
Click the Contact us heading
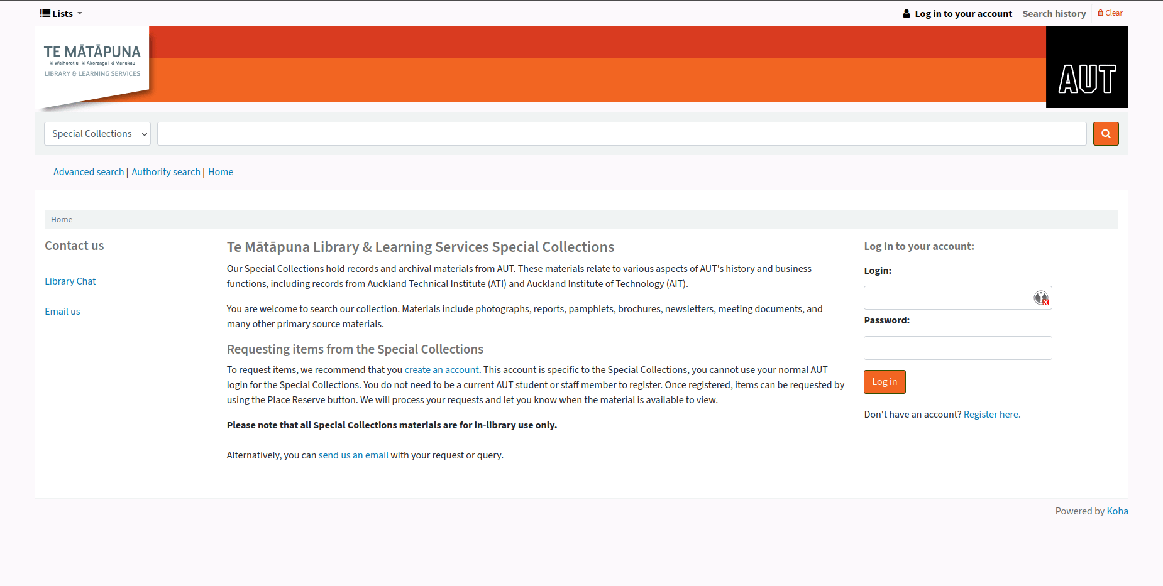74,246
